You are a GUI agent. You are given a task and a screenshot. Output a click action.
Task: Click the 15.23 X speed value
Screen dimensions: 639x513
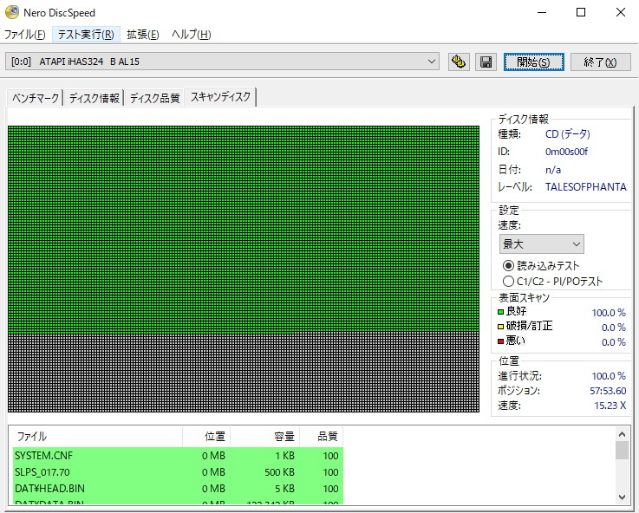(610, 406)
